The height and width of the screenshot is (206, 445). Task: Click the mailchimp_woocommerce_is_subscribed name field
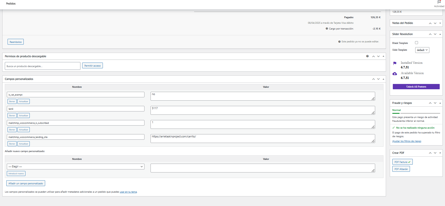76,123
